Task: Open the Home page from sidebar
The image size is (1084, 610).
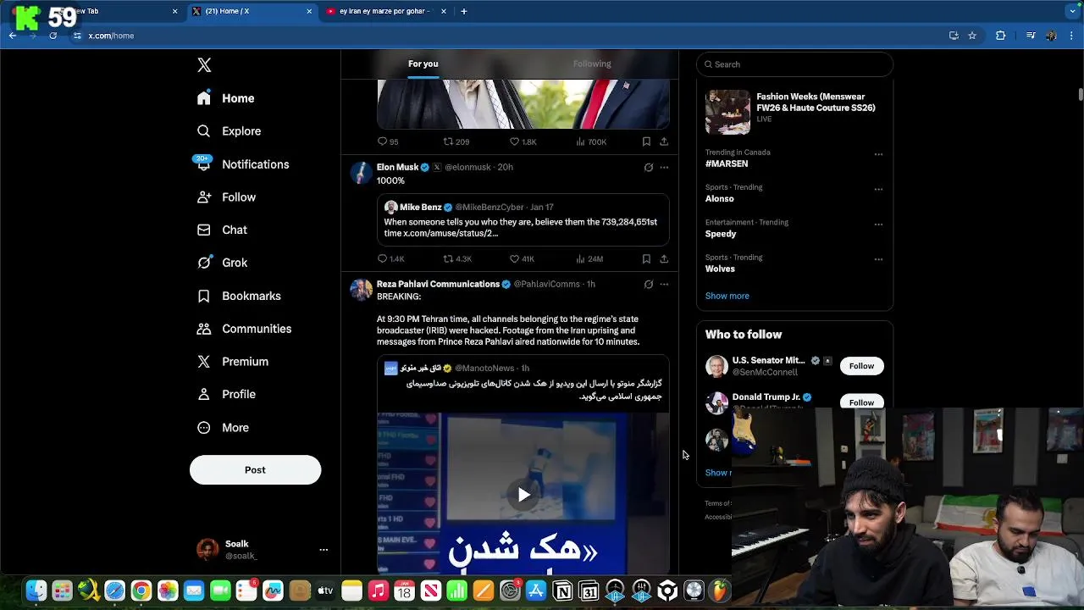Action: point(225,98)
